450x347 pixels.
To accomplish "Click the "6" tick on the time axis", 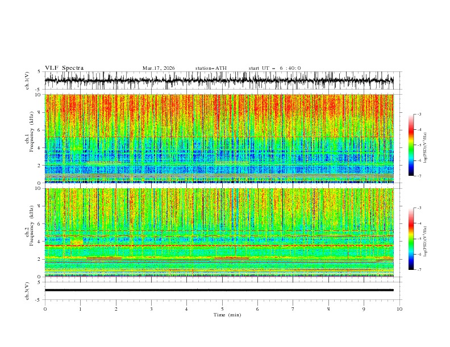I will point(257,309).
